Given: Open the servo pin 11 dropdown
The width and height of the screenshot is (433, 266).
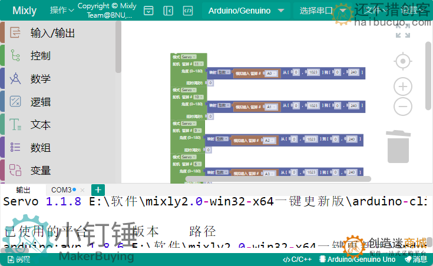Looking at the screenshot, I should [x=199, y=64].
